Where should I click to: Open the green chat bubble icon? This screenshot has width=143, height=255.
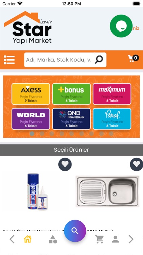[121, 26]
